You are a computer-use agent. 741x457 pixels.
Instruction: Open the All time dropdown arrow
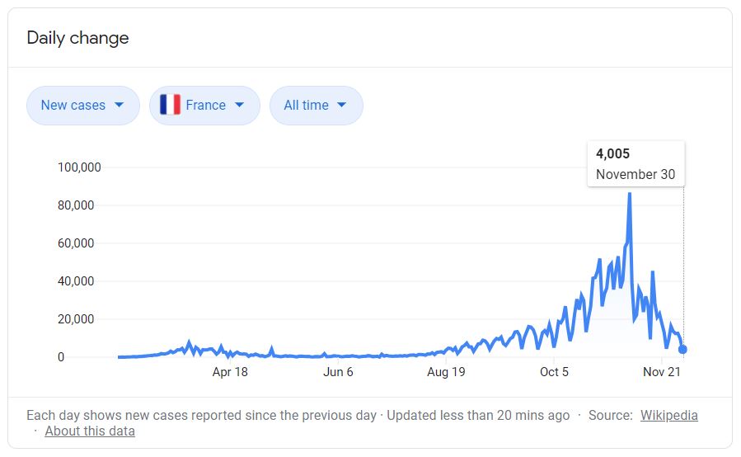(342, 105)
